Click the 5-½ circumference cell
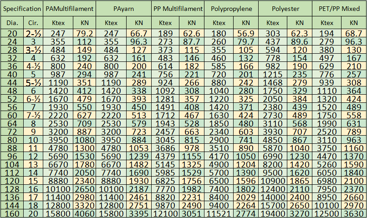The width and height of the screenshot is (367, 218). tap(33, 83)
